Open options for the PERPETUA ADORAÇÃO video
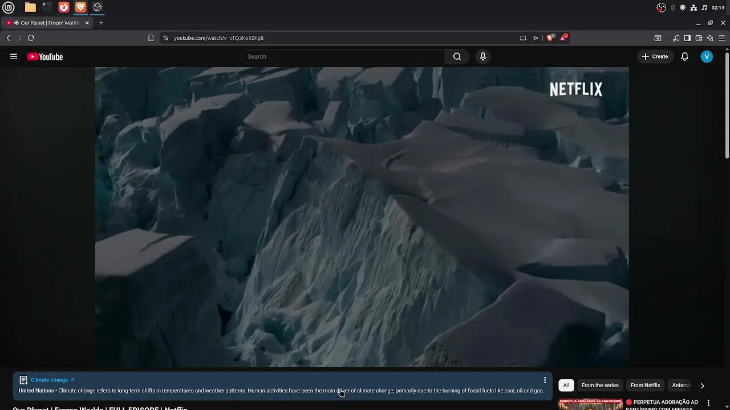The height and width of the screenshot is (410, 730). point(709,403)
